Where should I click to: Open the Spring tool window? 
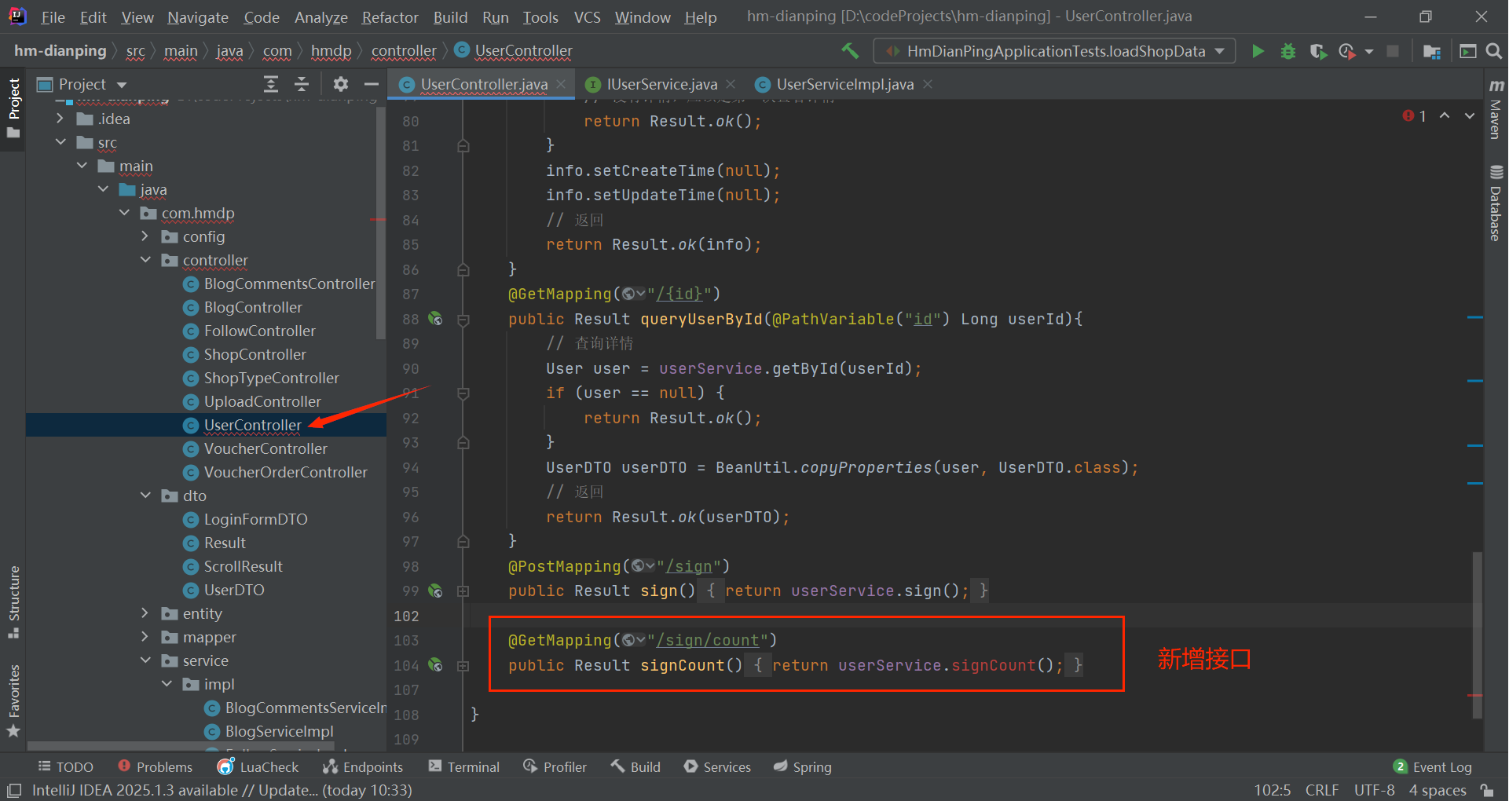[x=803, y=767]
